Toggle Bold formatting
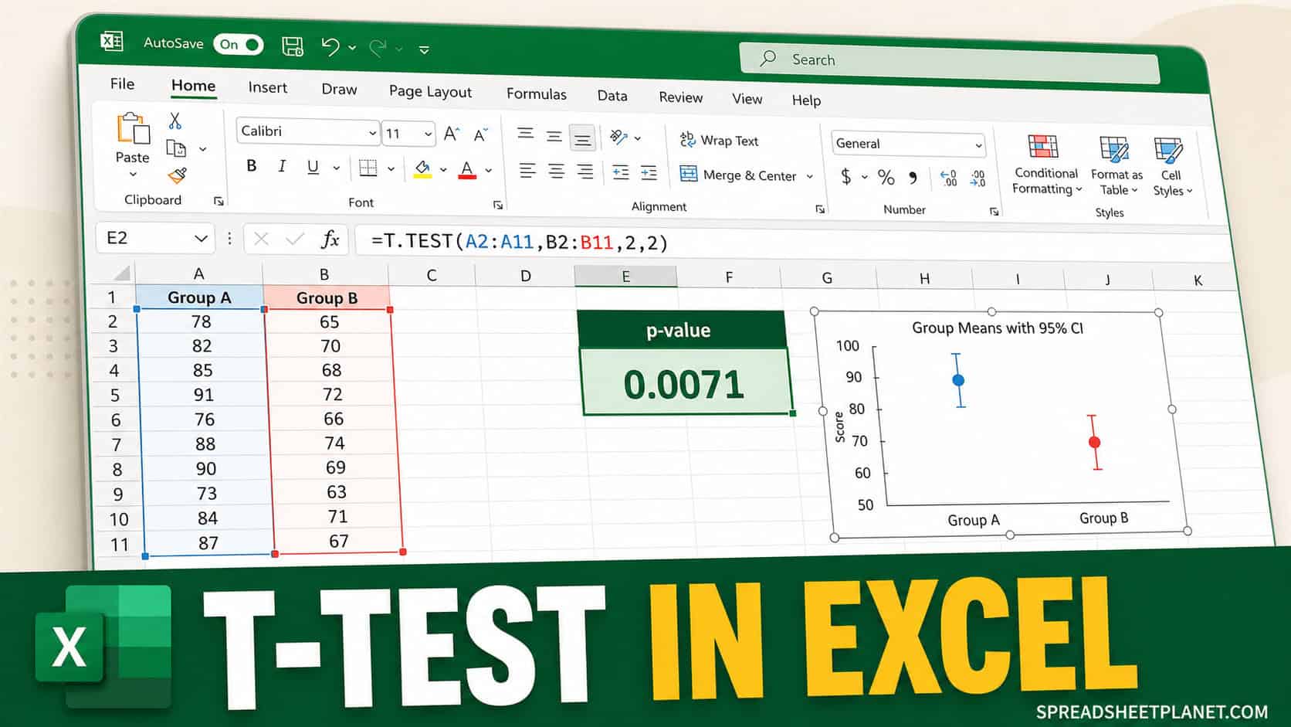The image size is (1291, 727). (251, 165)
